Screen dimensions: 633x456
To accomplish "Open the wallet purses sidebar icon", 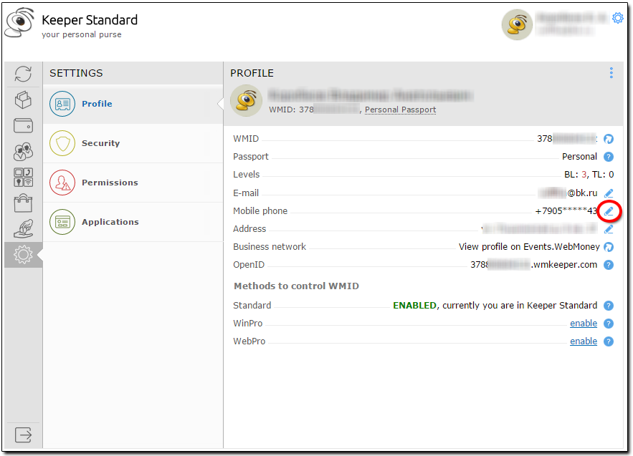I will point(23,125).
